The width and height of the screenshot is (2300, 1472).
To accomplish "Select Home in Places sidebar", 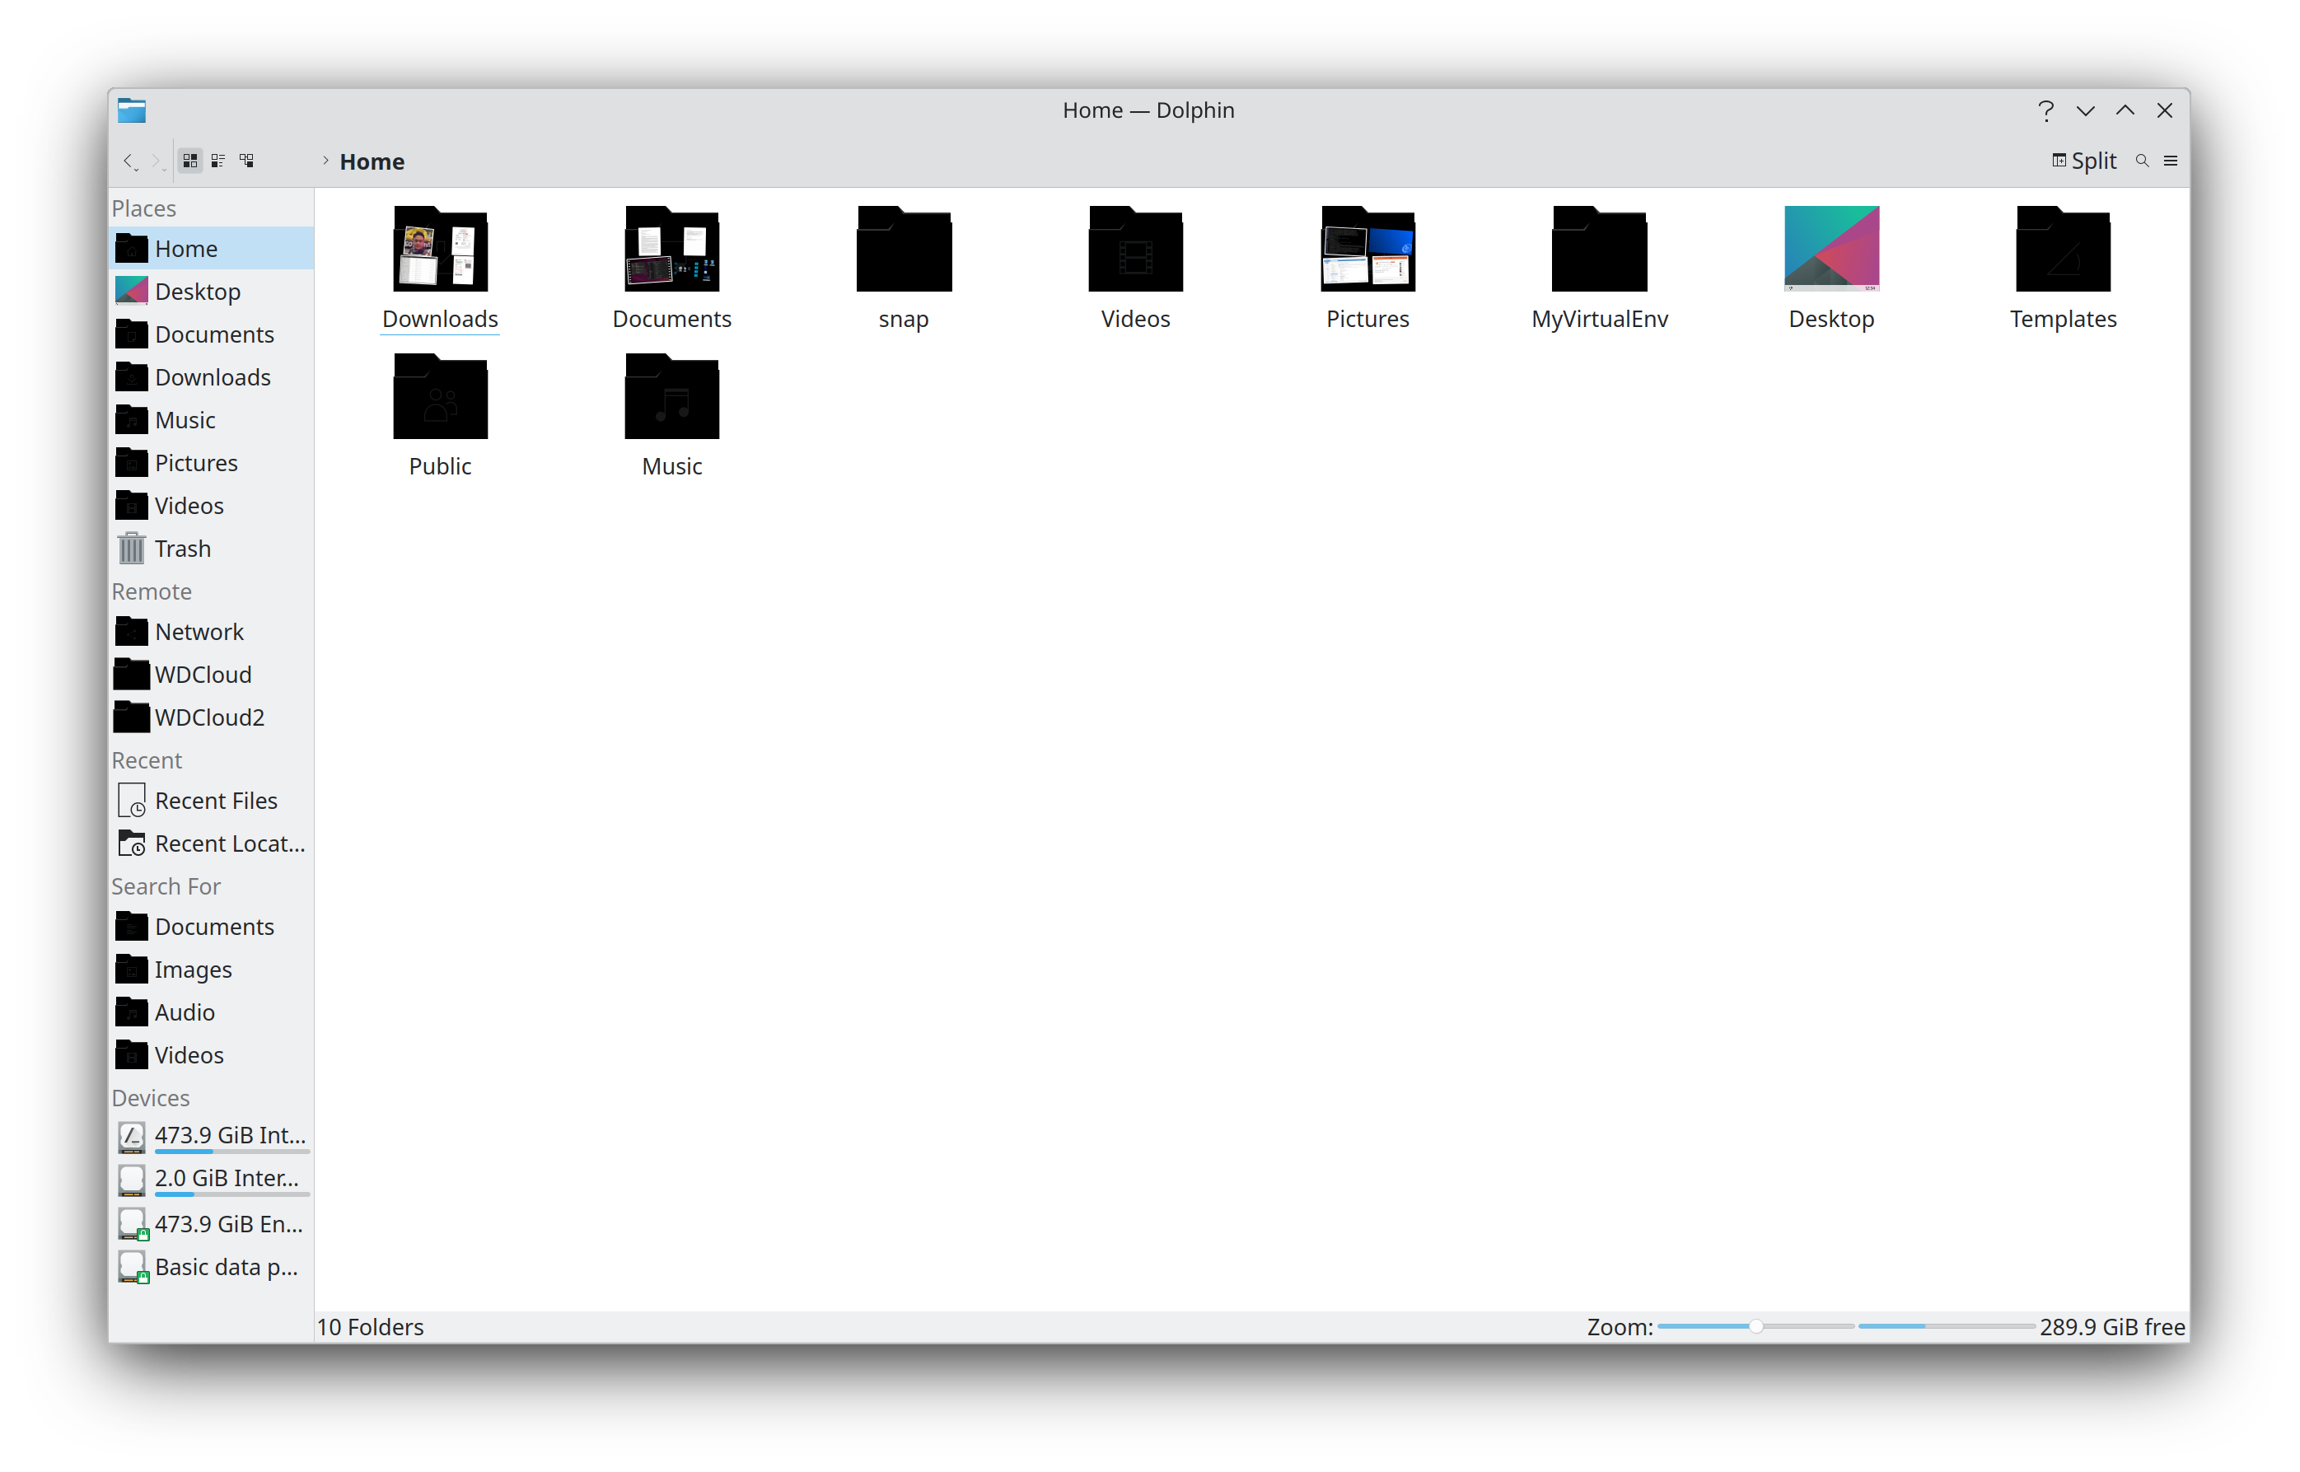I will point(211,249).
